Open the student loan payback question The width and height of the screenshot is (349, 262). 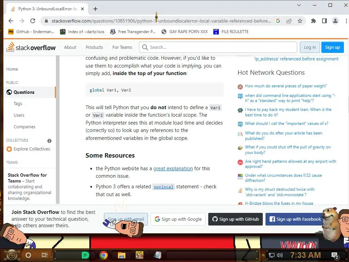coord(288,112)
